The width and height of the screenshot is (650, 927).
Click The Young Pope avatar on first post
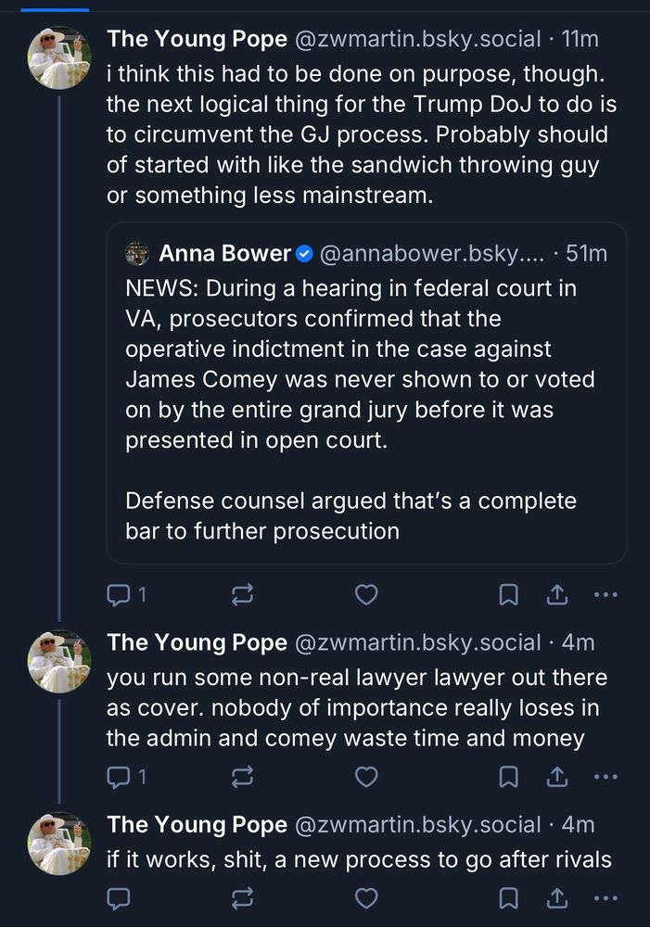click(x=59, y=57)
